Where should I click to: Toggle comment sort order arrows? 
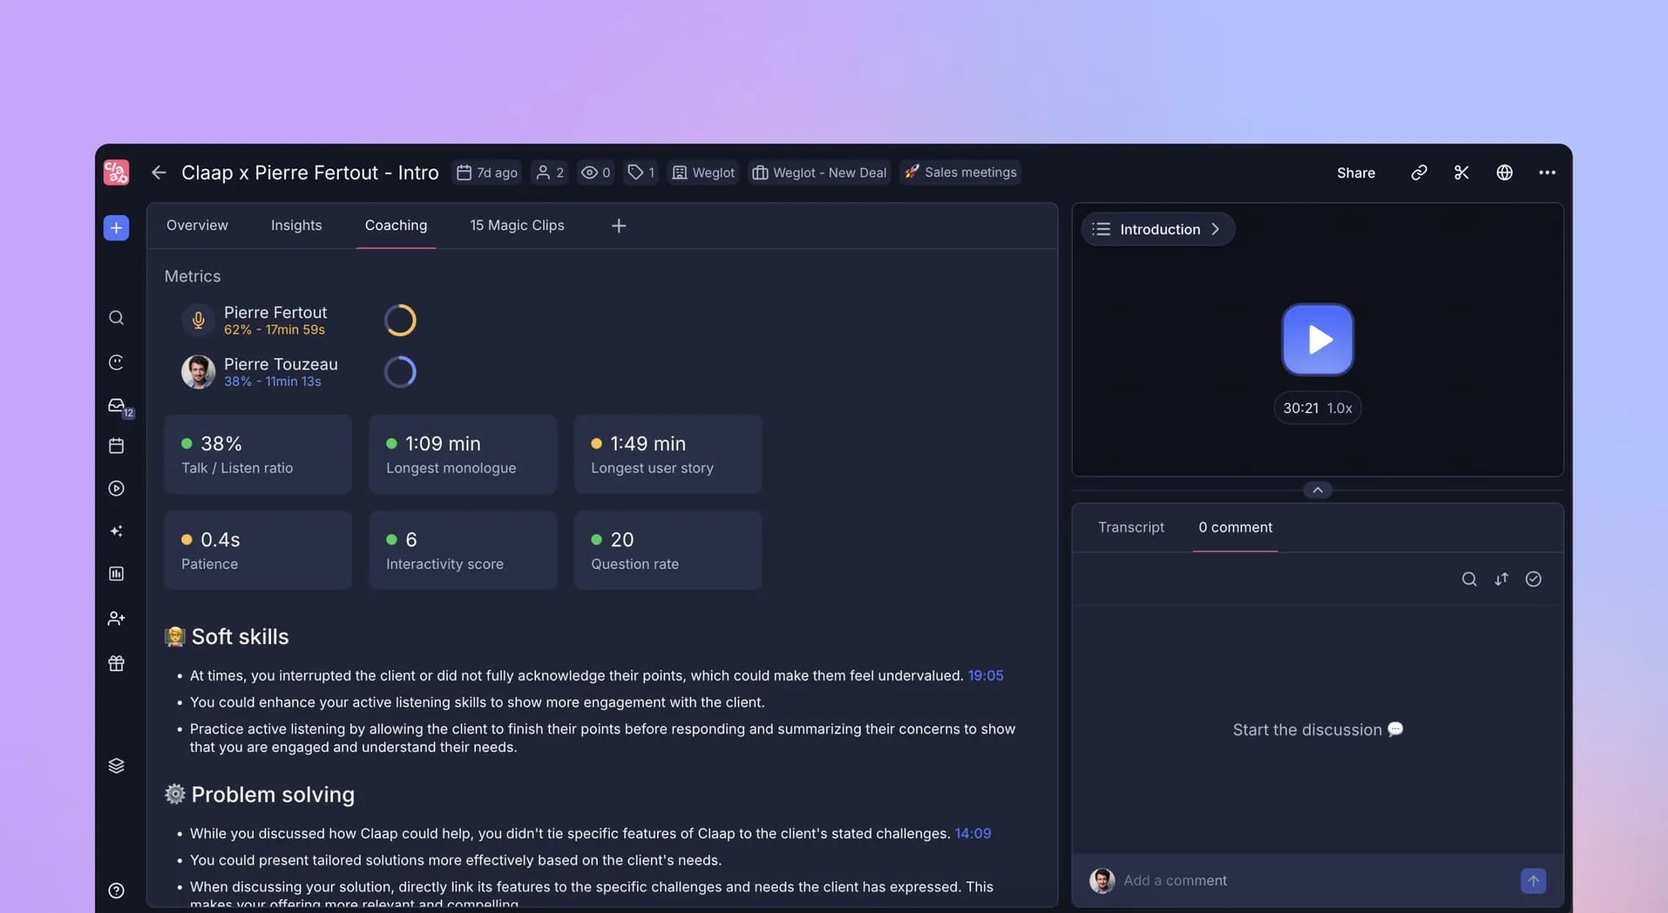1501,579
